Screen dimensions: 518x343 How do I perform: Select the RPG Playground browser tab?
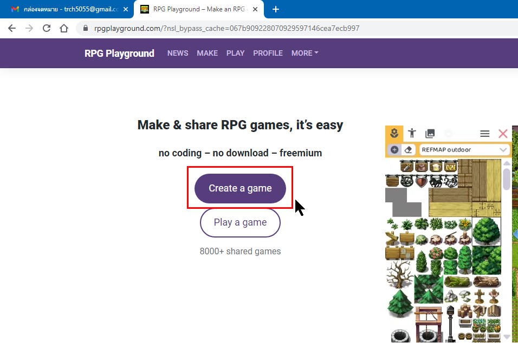point(198,9)
